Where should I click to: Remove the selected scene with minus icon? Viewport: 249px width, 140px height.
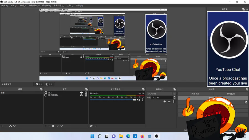6,126
